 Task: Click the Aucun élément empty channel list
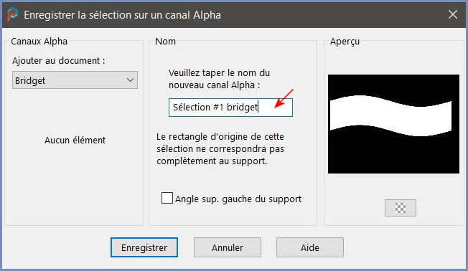click(75, 140)
